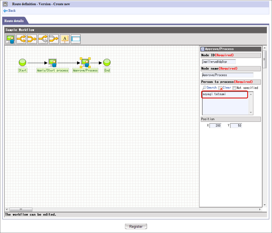The image size is (272, 233).
Task: Click the canvas scrollbar right arrow
Action: click(260, 209)
